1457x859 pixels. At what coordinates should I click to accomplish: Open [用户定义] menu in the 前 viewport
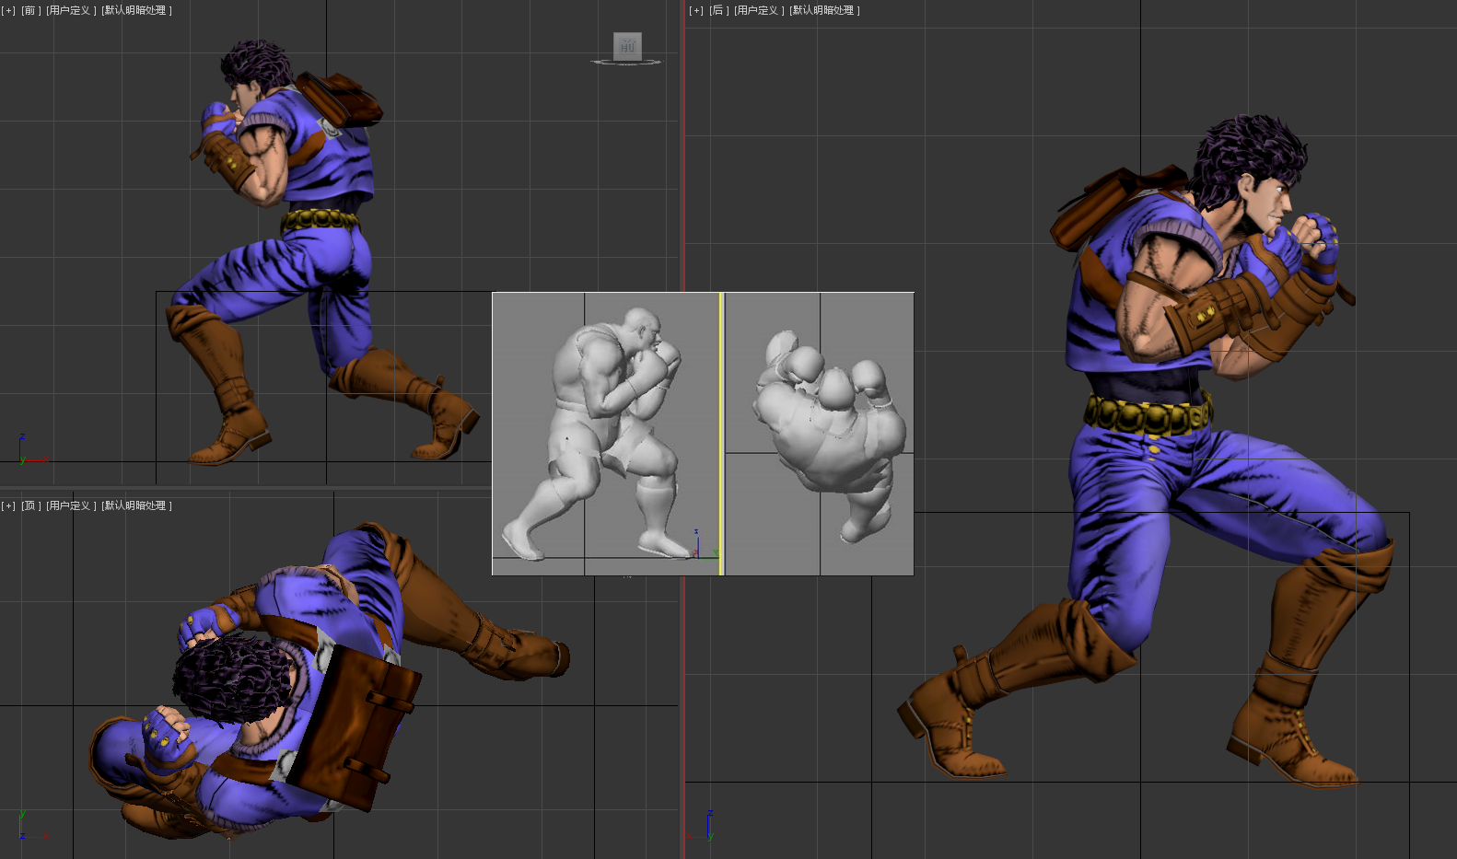click(71, 10)
